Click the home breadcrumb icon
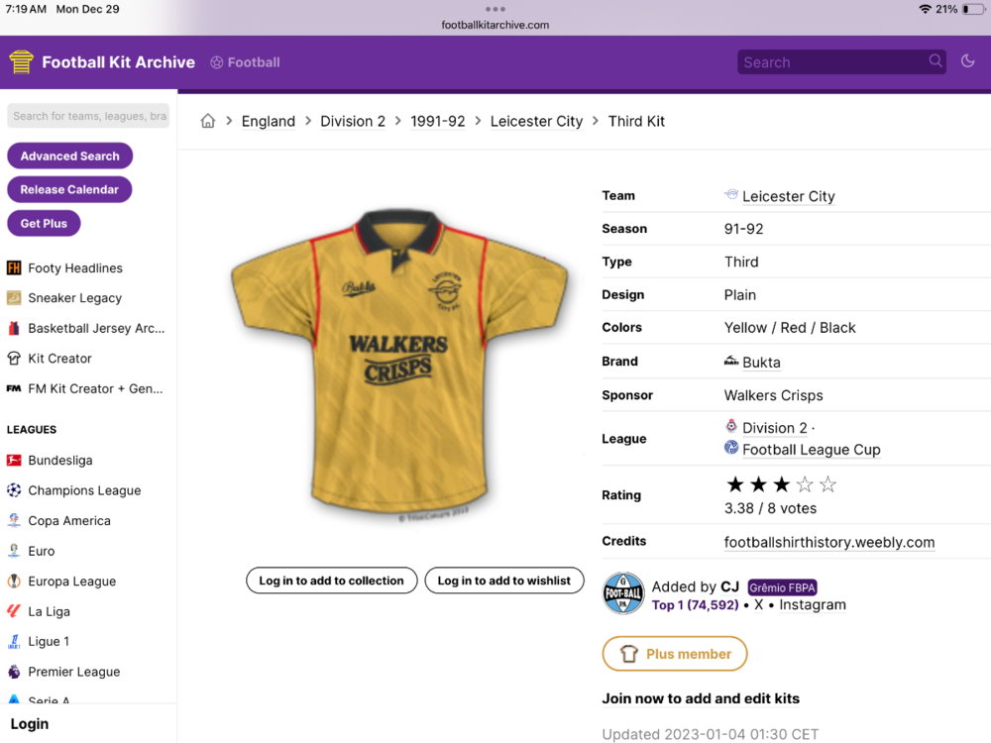The width and height of the screenshot is (991, 743). [208, 121]
